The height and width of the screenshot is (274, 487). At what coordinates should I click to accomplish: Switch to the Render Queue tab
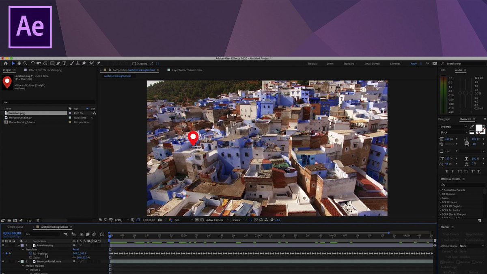[15, 227]
